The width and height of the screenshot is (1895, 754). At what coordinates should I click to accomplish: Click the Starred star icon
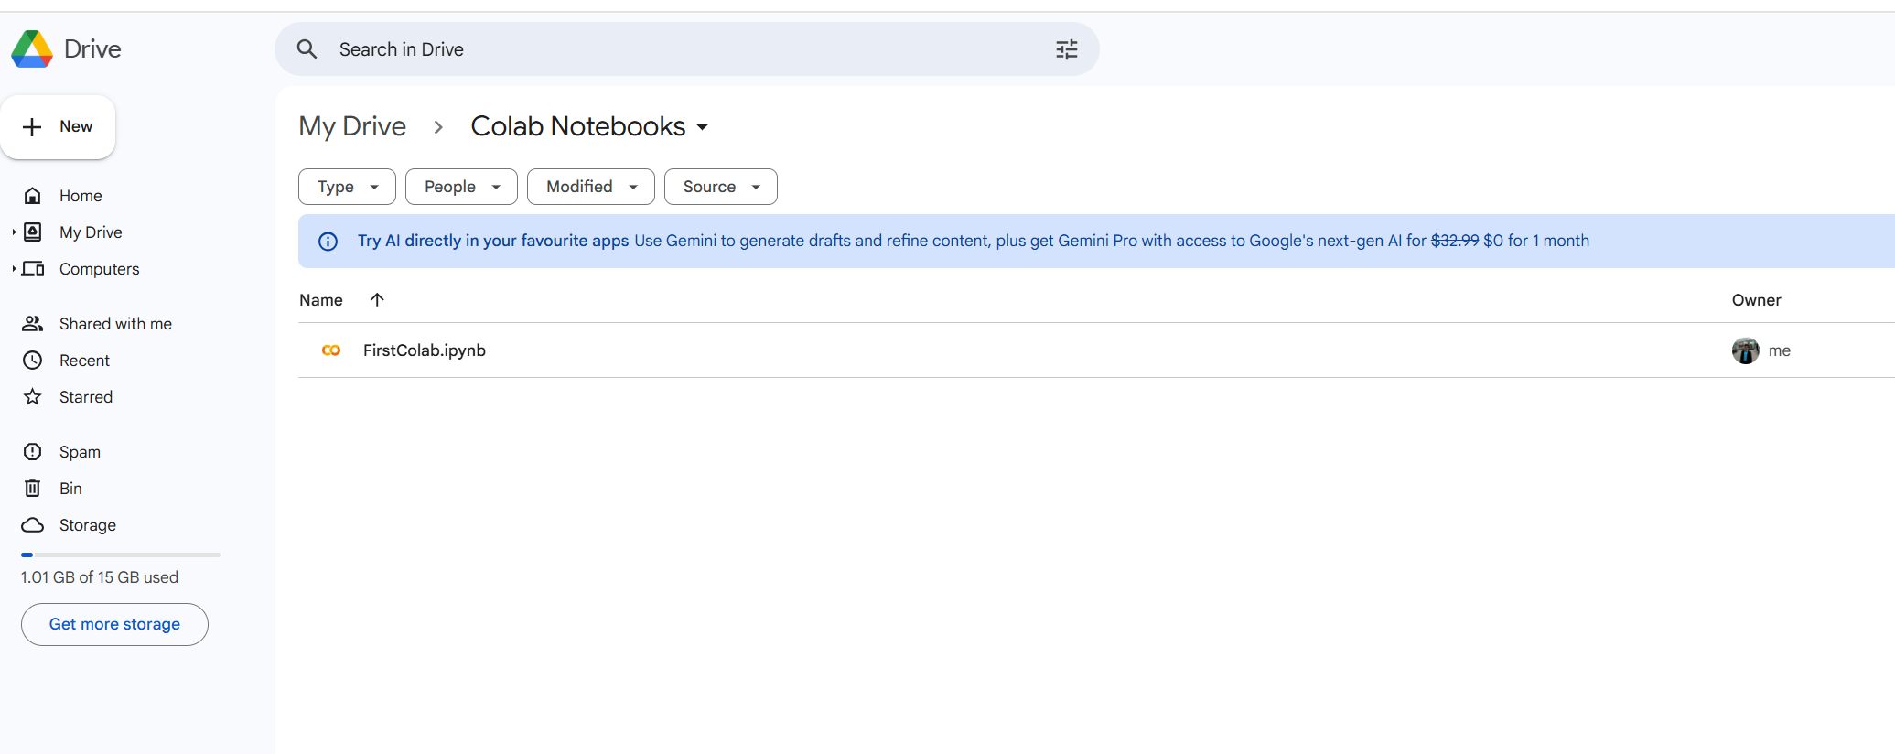(33, 397)
